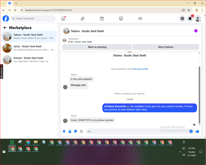The width and height of the screenshot is (206, 165).
Task: Click the Search Facebook field
Action: (33, 19)
